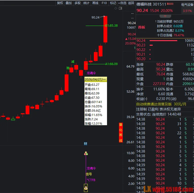
Task: Open the 多股 multi-stock view
Action: click(x=78, y=3)
